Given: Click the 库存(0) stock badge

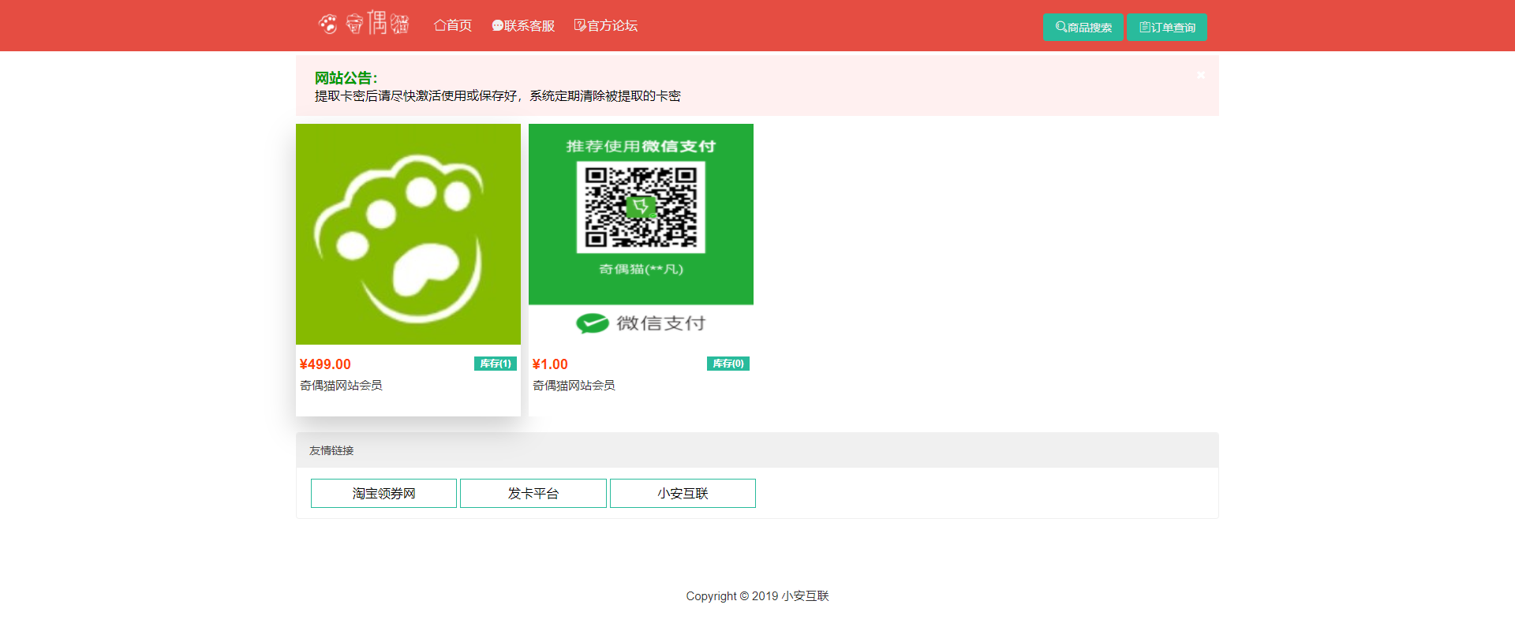Looking at the screenshot, I should (x=728, y=364).
